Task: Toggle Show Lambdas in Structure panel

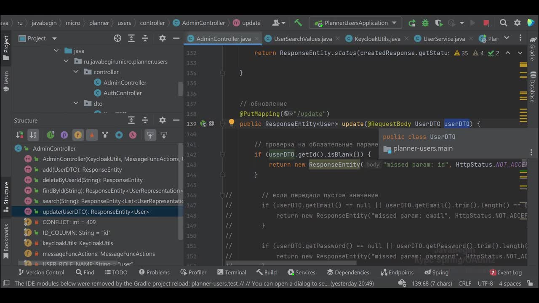Action: tap(133, 135)
